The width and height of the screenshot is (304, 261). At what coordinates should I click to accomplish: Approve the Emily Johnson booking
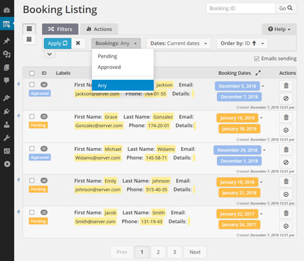click(x=286, y=194)
